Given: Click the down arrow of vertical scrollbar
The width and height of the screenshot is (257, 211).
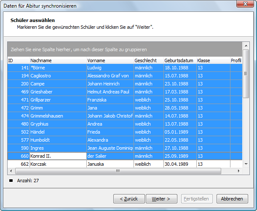Looking at the screenshot, I should [246, 164].
